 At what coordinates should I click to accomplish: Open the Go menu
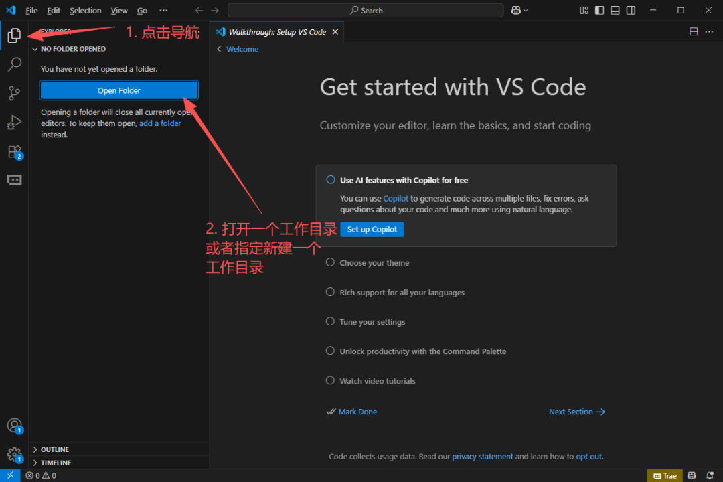click(x=142, y=10)
